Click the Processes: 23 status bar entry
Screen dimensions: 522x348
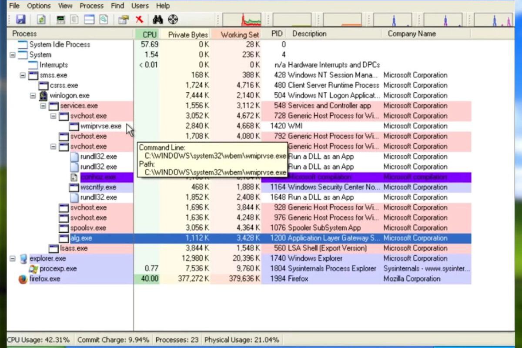[x=177, y=340]
